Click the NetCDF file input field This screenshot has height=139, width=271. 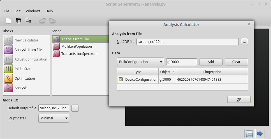pos(187,42)
